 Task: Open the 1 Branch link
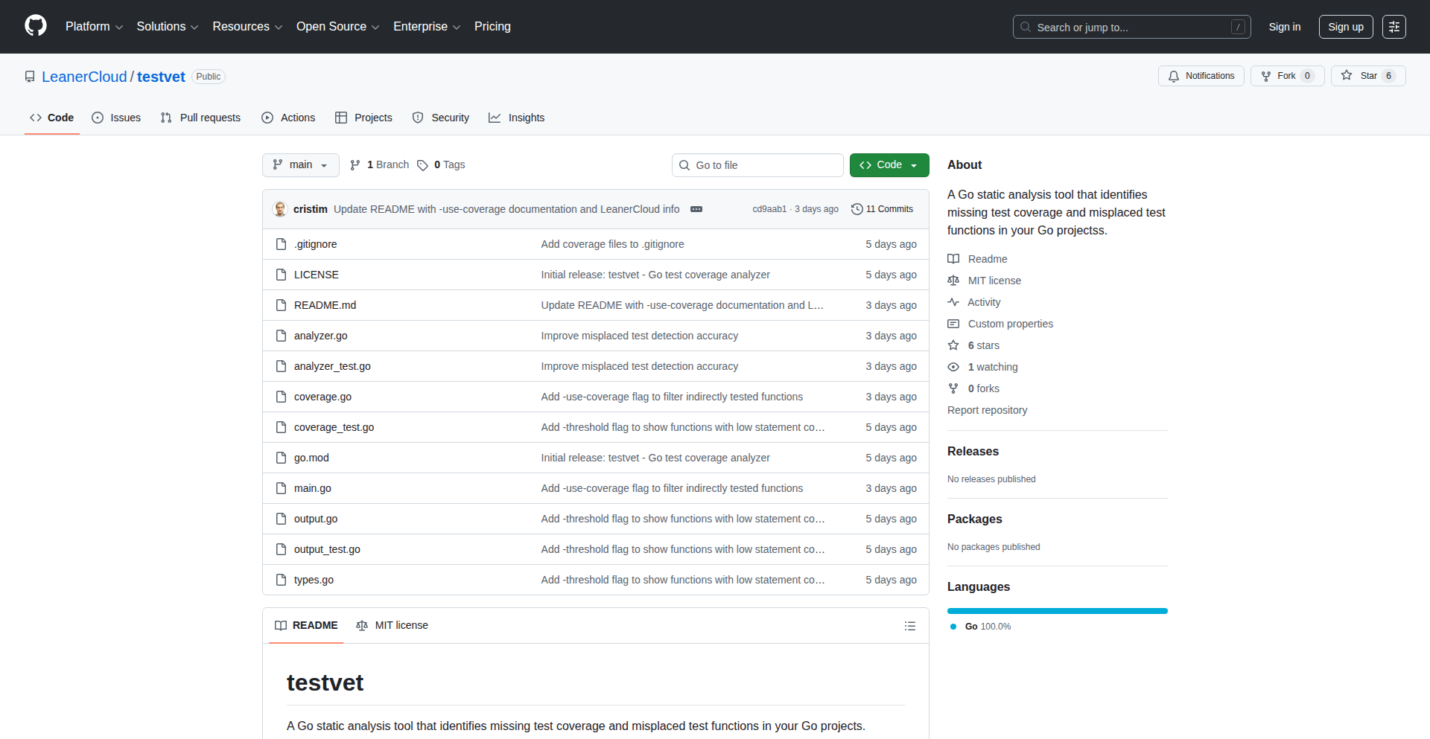click(x=380, y=165)
